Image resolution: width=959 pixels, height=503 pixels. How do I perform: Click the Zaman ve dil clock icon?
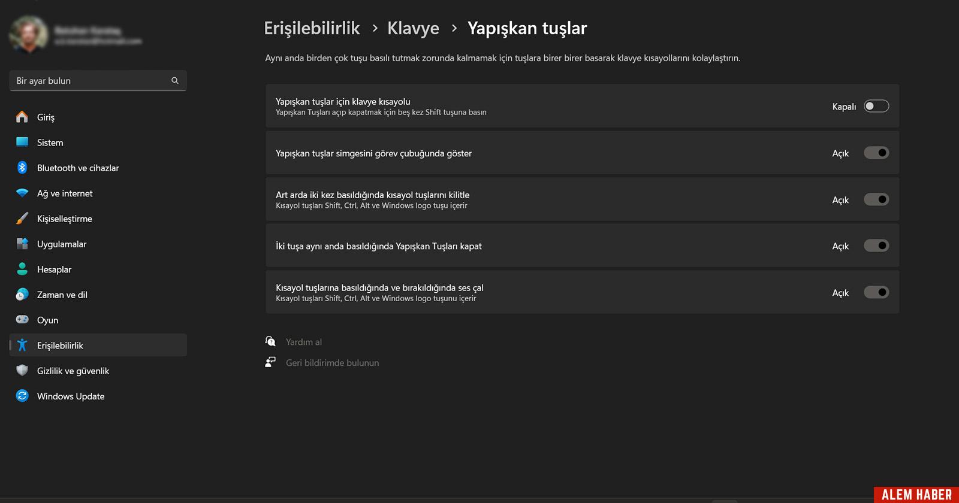pyautogui.click(x=22, y=295)
